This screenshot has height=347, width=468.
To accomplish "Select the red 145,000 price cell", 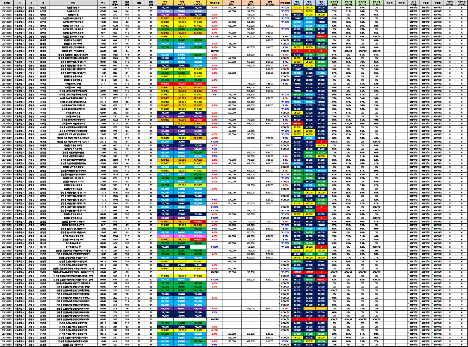I will [x=165, y=84].
